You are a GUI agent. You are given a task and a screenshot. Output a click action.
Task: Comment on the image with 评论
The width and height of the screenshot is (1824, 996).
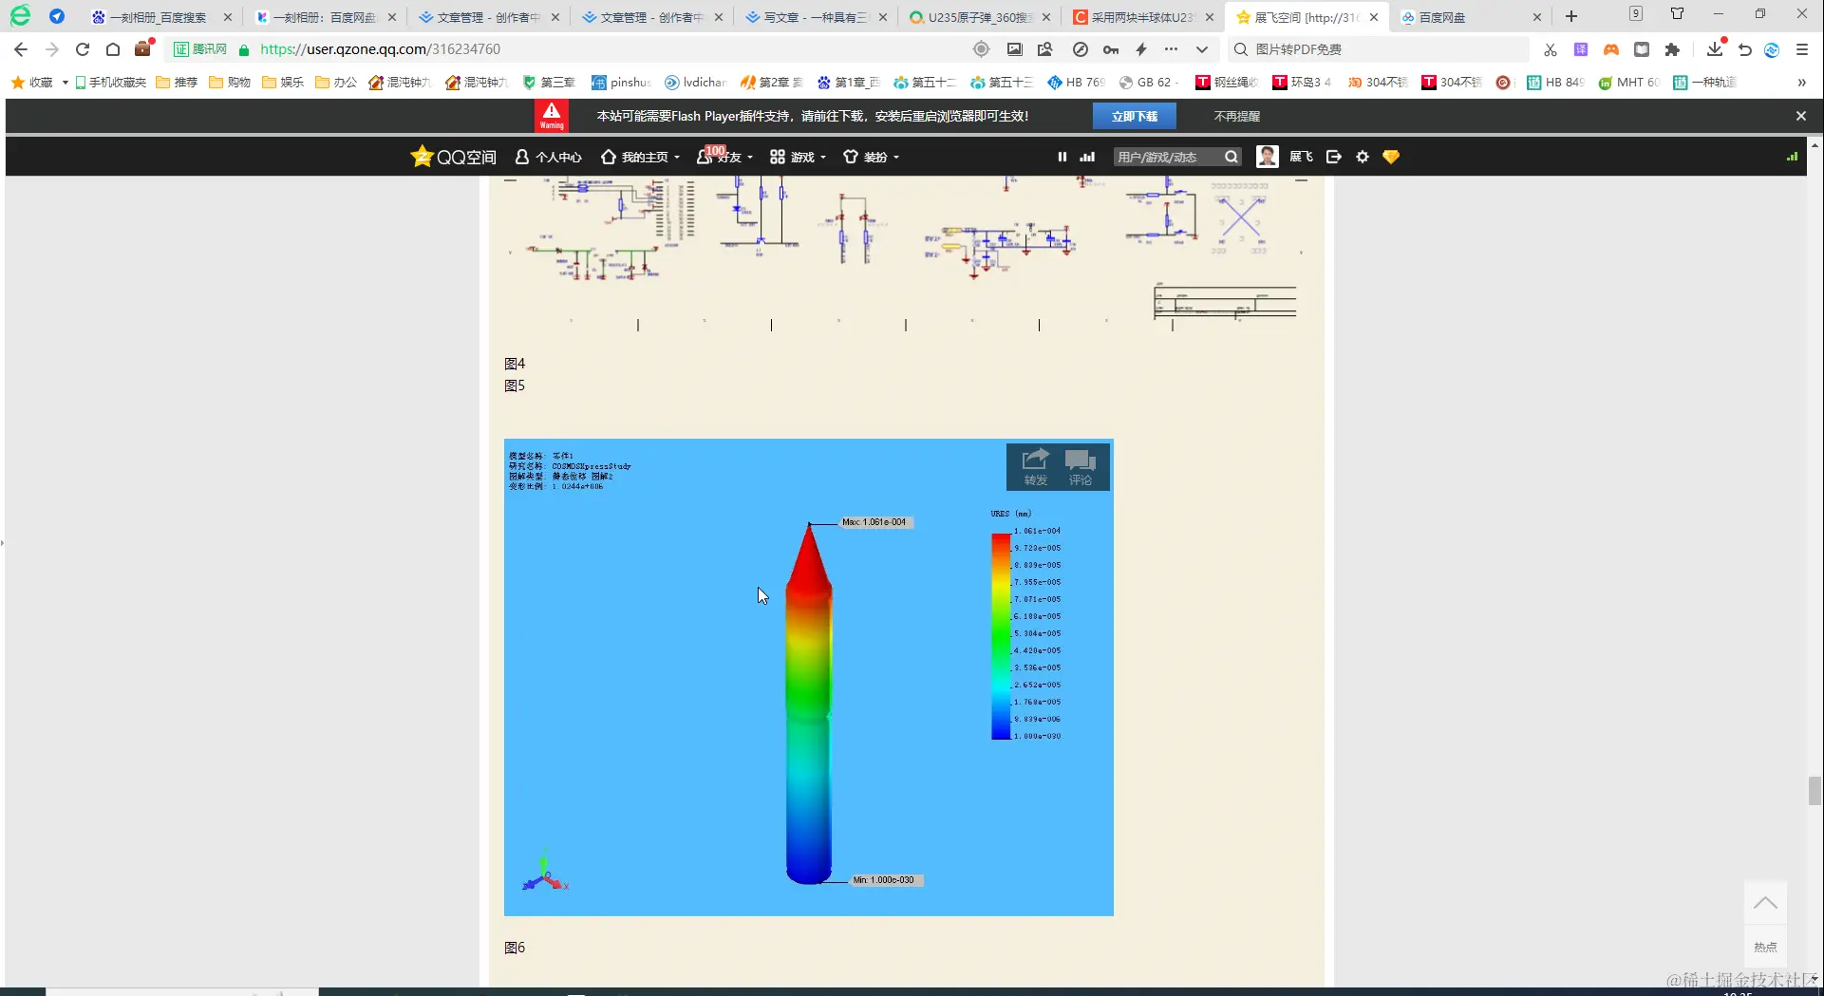point(1081,467)
